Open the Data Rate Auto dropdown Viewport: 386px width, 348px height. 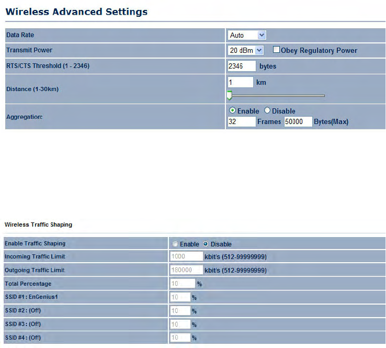(x=247, y=35)
